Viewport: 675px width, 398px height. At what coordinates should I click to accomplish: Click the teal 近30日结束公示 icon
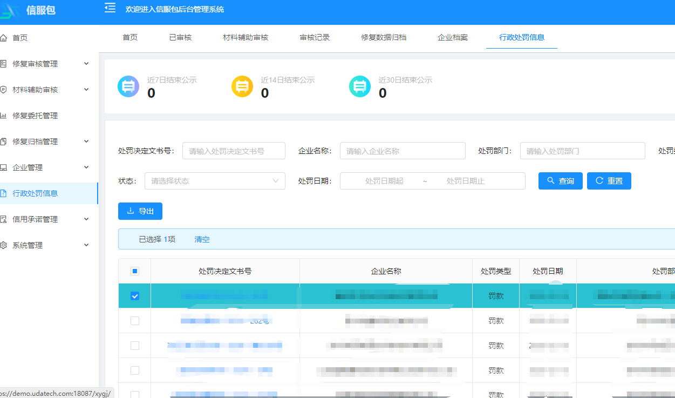tap(360, 86)
